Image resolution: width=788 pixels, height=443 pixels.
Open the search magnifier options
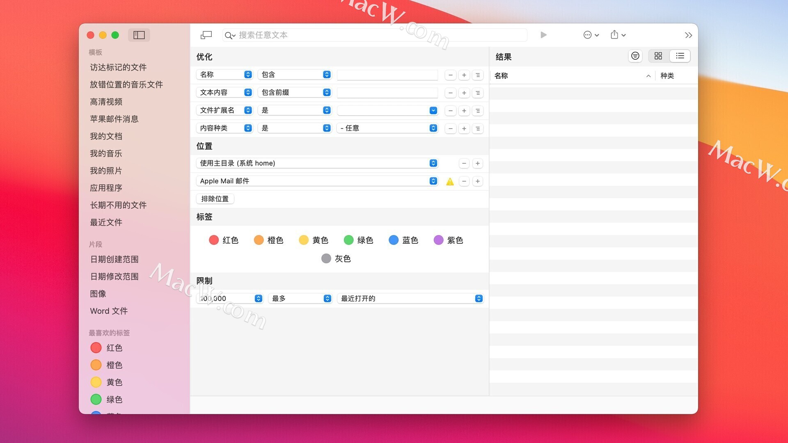coord(230,35)
